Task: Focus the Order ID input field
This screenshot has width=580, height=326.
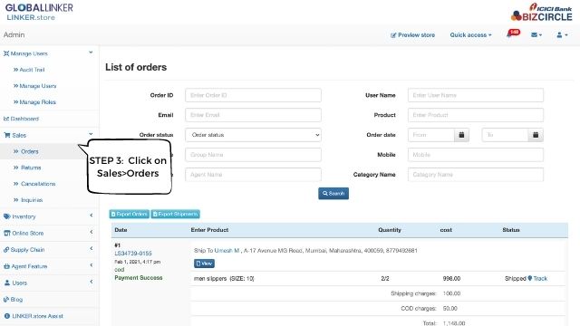Action: (x=253, y=95)
